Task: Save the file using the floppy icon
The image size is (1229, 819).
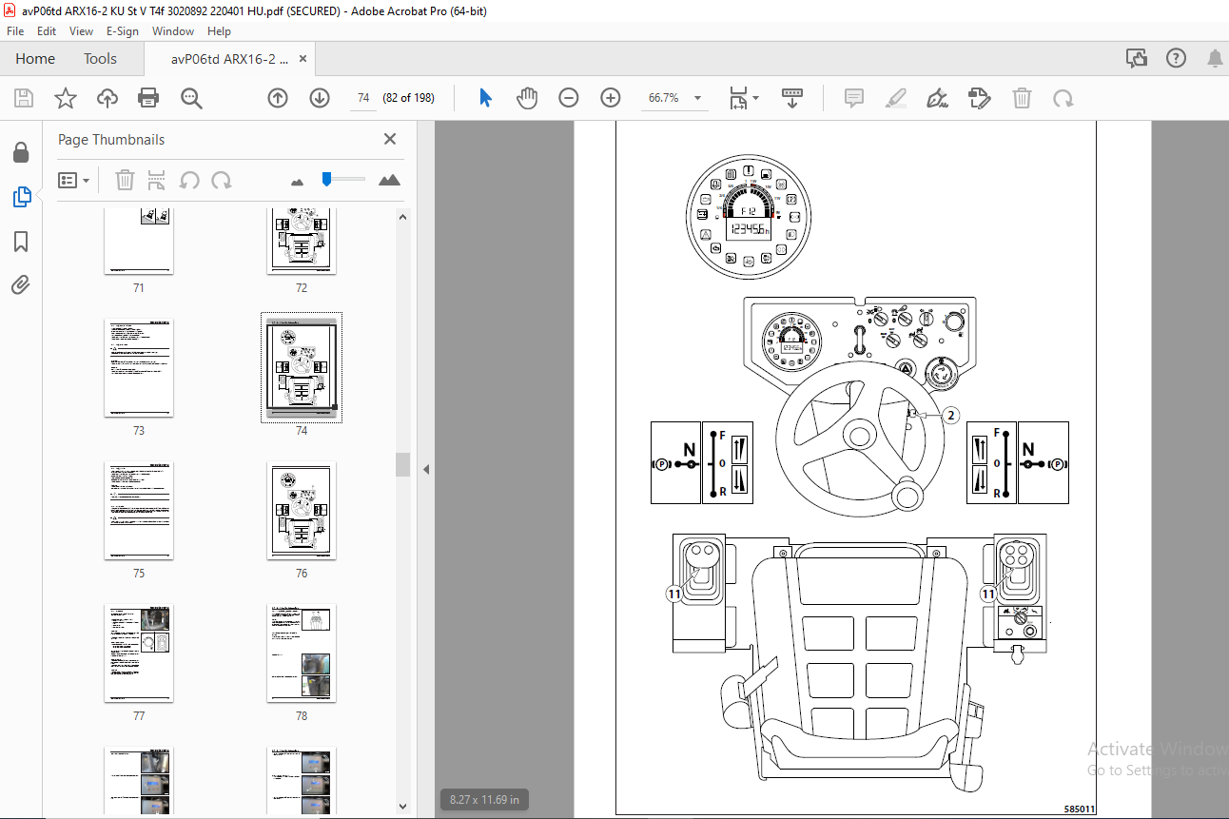Action: (24, 98)
